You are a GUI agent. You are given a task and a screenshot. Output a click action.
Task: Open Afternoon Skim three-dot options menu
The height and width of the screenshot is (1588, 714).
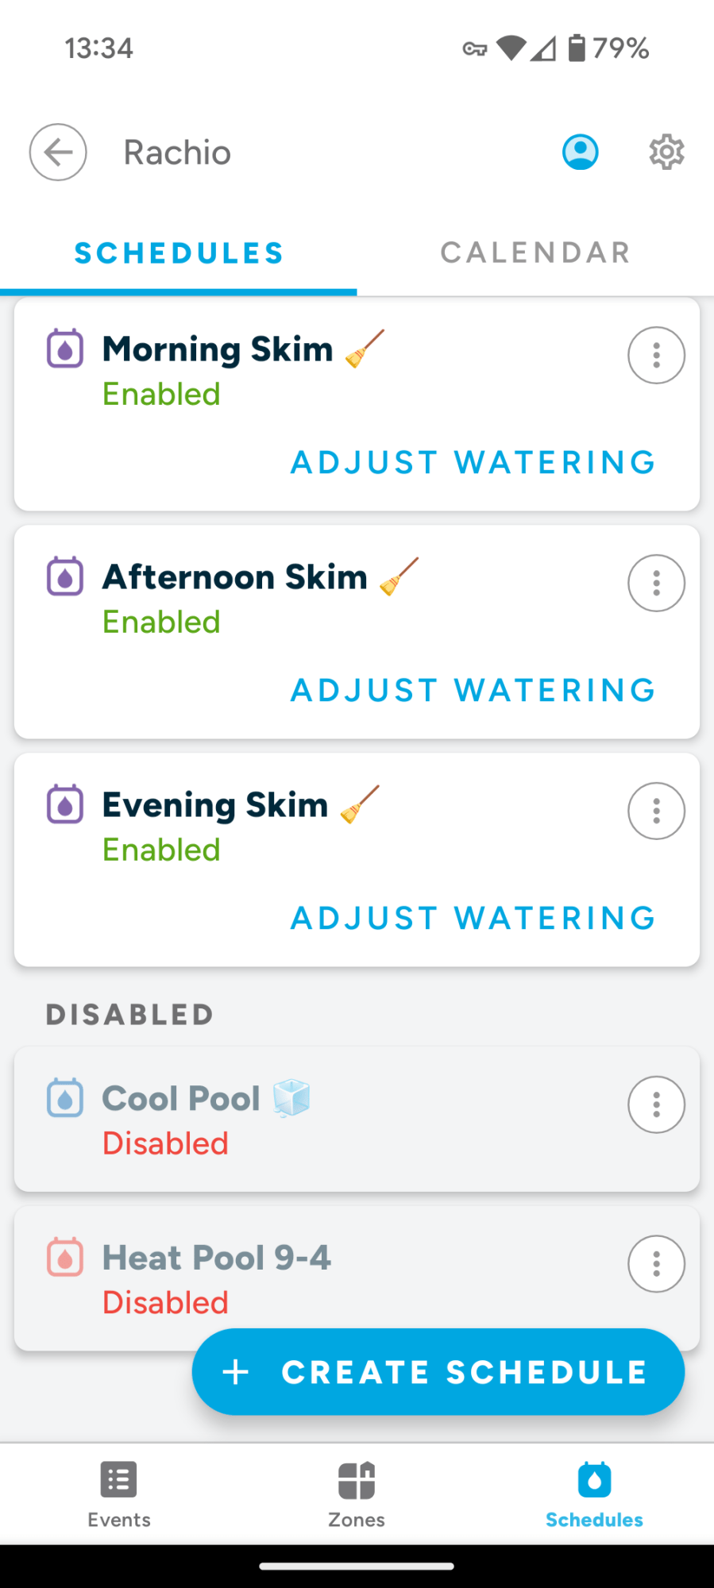point(656,583)
